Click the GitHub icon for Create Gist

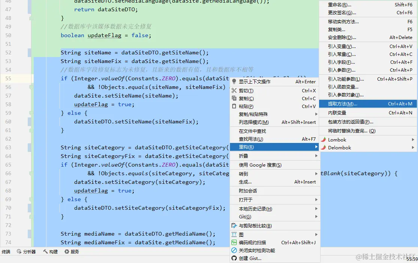coord(234,258)
